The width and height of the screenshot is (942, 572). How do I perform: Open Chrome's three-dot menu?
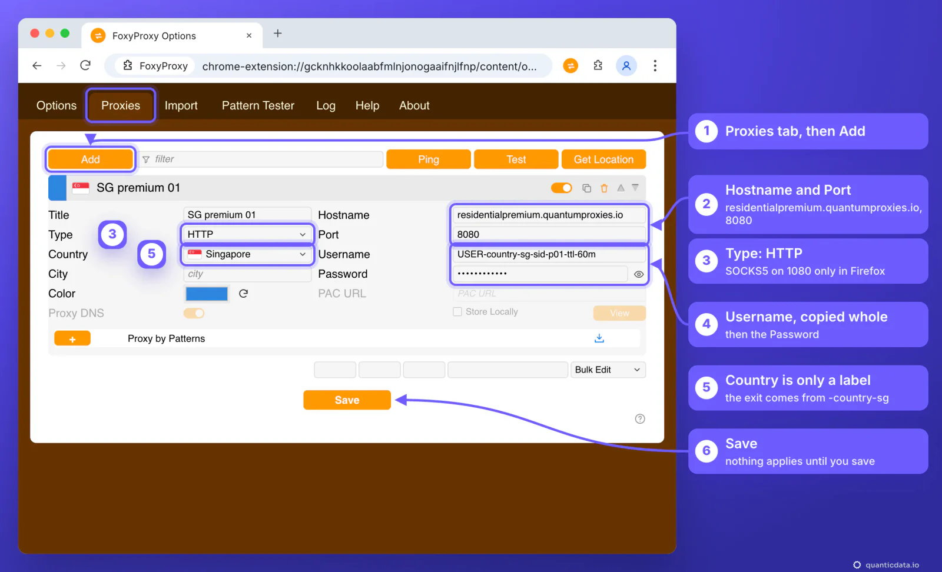coord(655,66)
